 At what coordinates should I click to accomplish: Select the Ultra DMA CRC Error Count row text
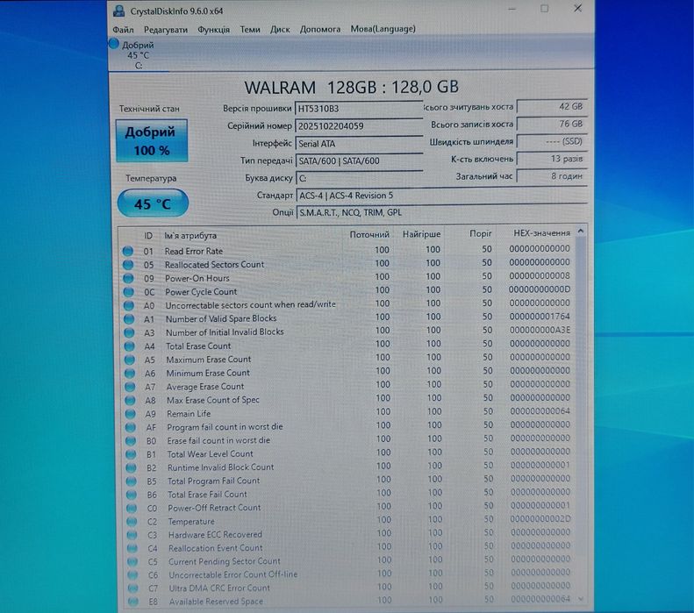[219, 588]
